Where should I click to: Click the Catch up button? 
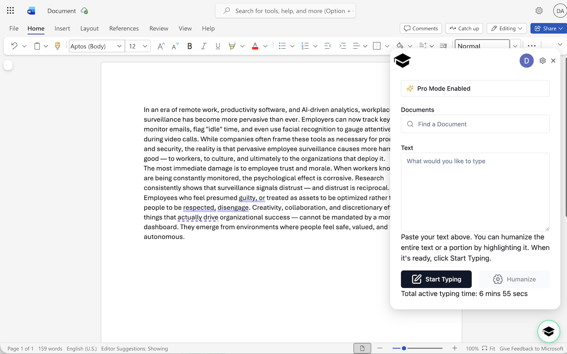(464, 28)
